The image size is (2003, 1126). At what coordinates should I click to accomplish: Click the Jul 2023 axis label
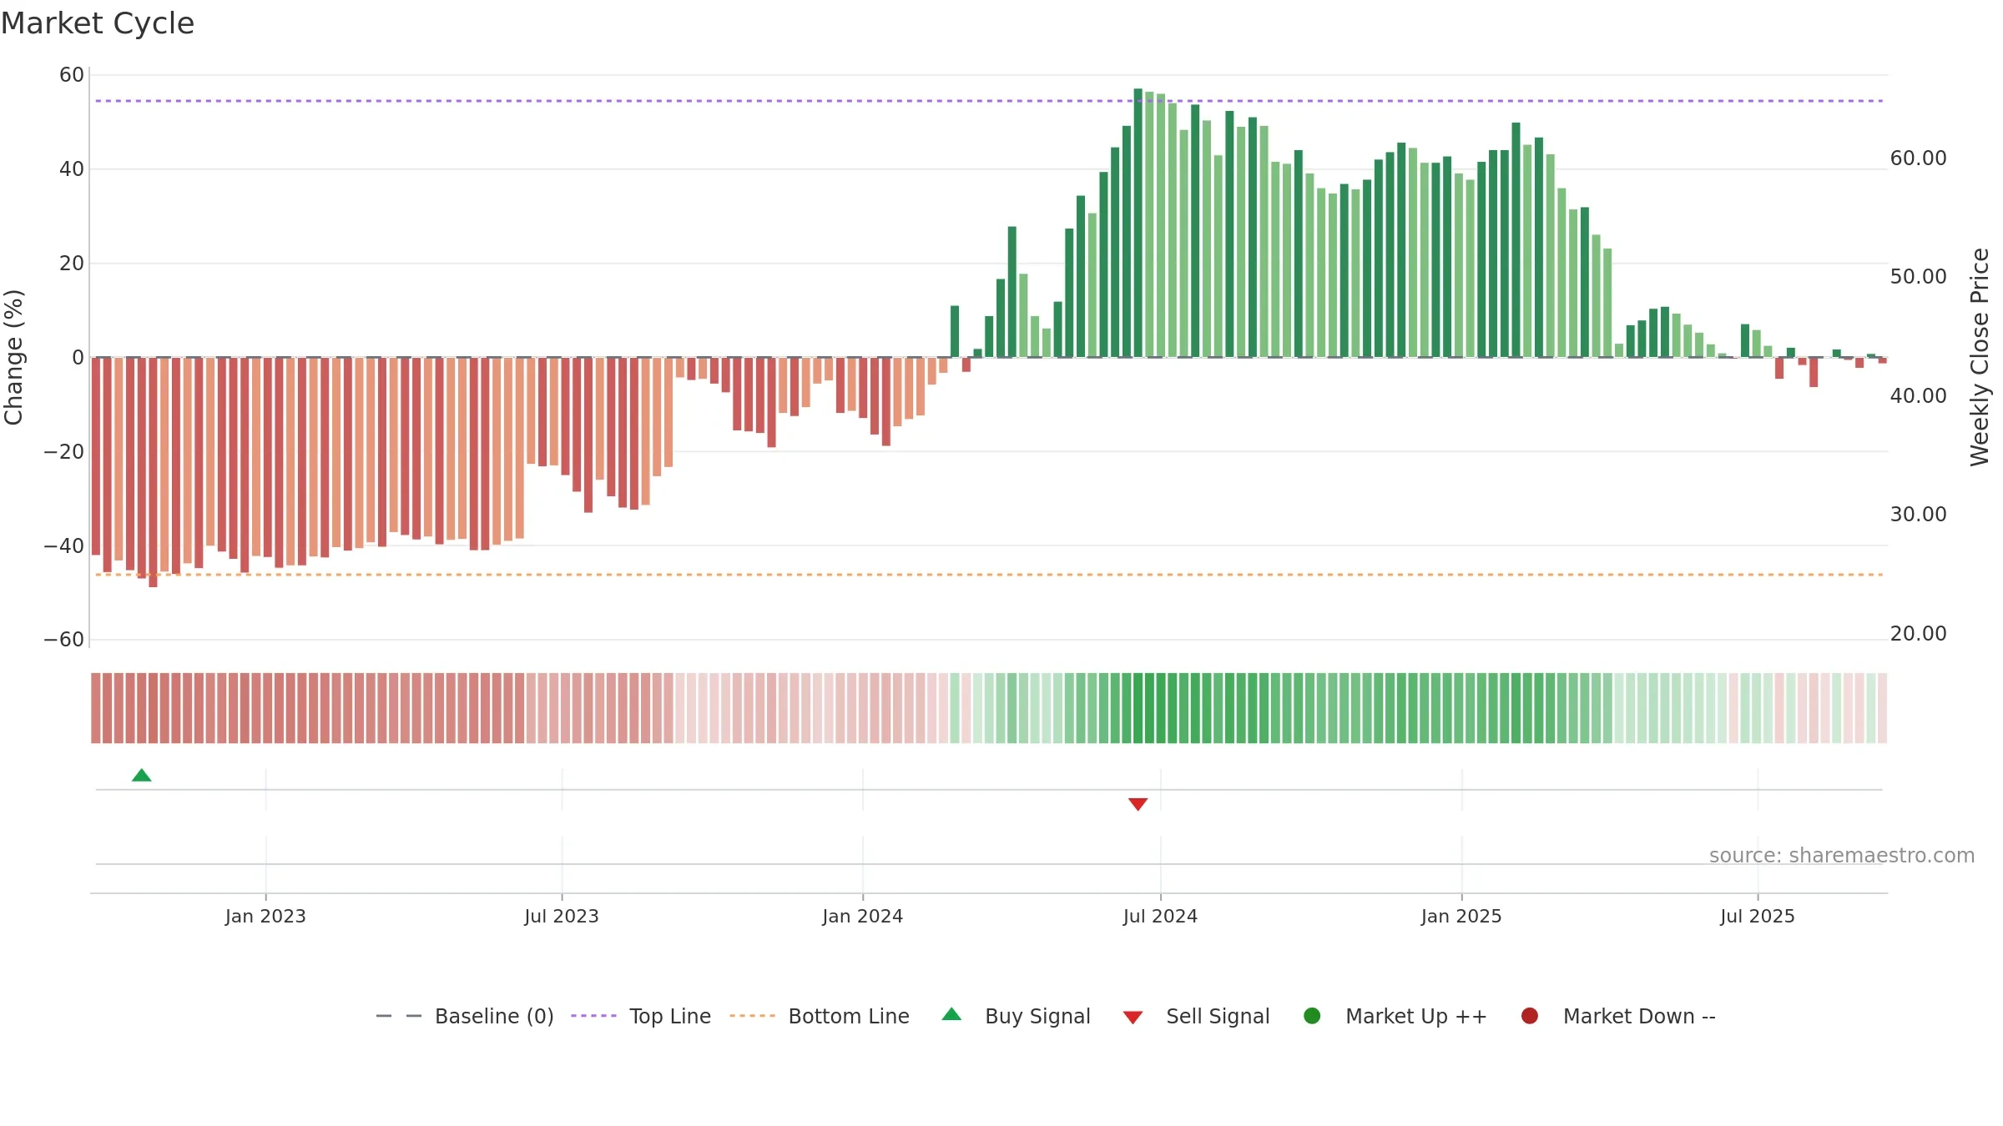[562, 917]
